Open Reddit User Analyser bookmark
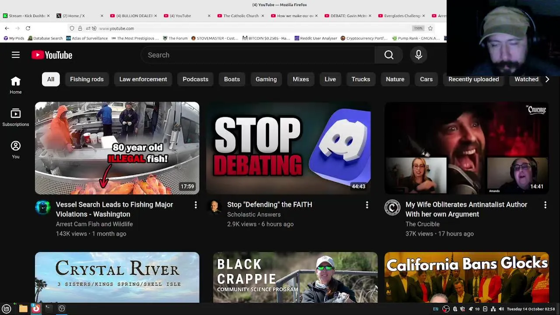This screenshot has height=315, width=560. tap(315, 38)
